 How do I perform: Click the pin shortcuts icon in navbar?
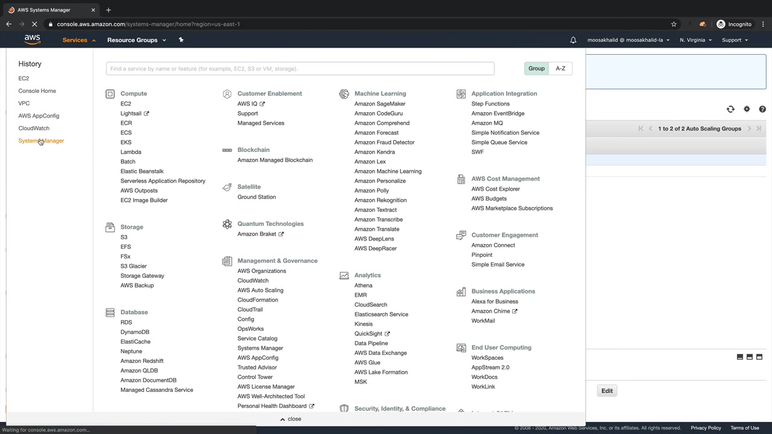[181, 40]
